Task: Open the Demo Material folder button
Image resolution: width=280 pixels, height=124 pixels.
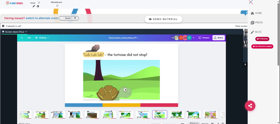Action: click(164, 19)
